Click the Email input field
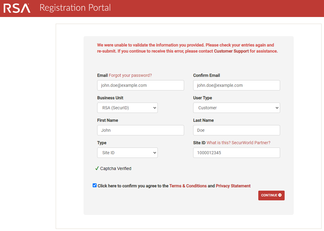This screenshot has height=231, width=324. coord(141,85)
